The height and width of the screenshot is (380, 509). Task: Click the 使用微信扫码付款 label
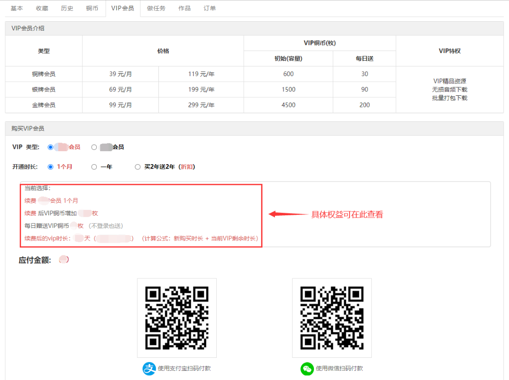[339, 368]
